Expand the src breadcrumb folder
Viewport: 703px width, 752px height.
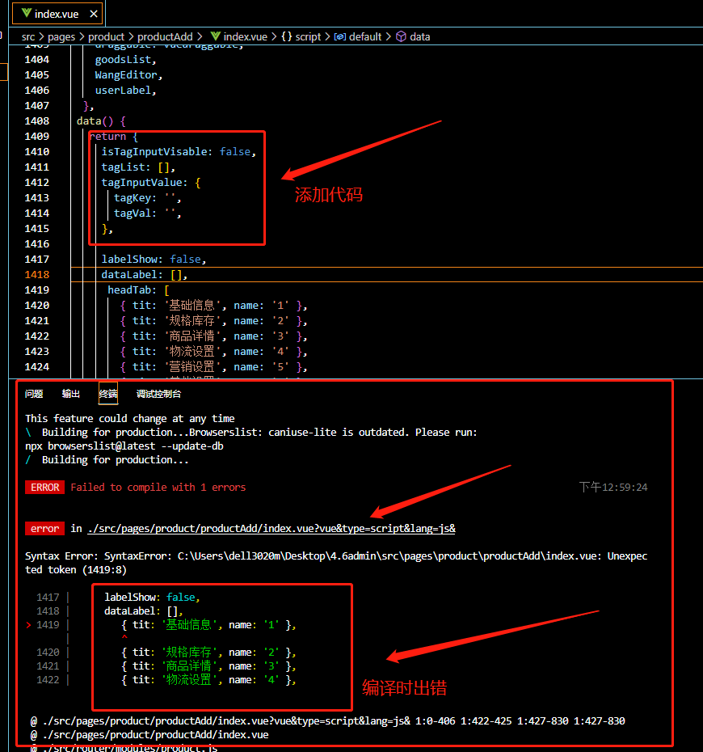[28, 36]
